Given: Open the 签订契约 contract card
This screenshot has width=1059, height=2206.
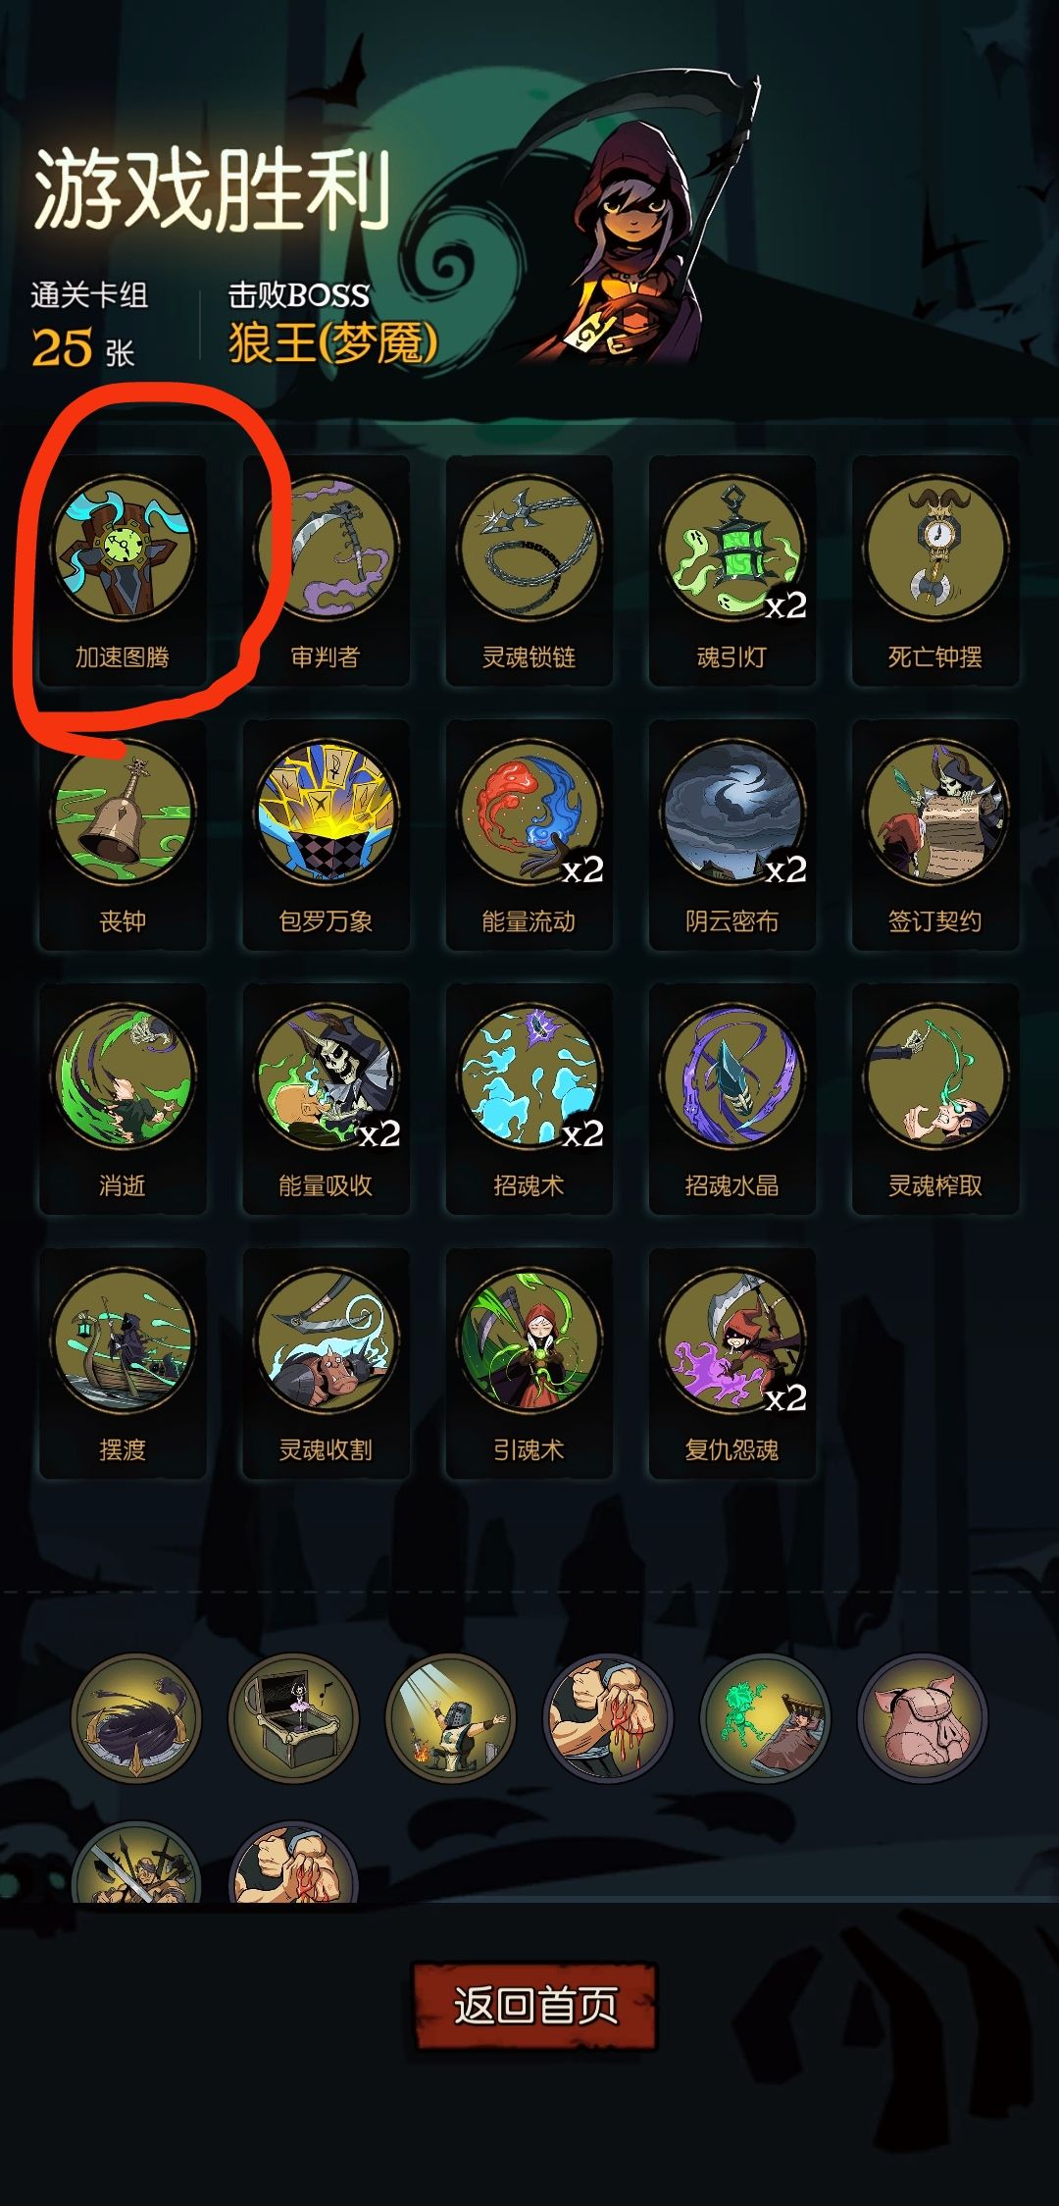Looking at the screenshot, I should (x=934, y=835).
